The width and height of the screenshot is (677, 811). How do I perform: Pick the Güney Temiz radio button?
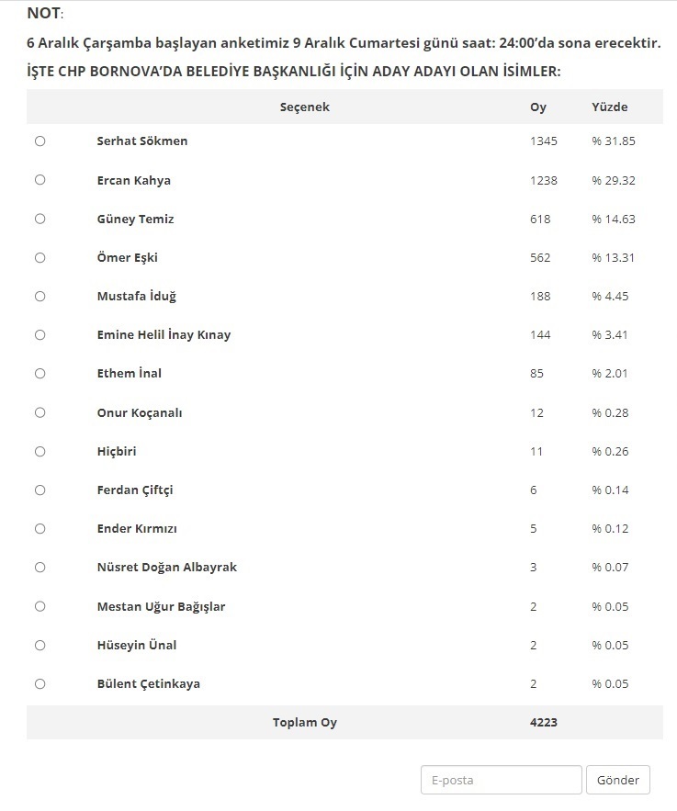coord(39,219)
